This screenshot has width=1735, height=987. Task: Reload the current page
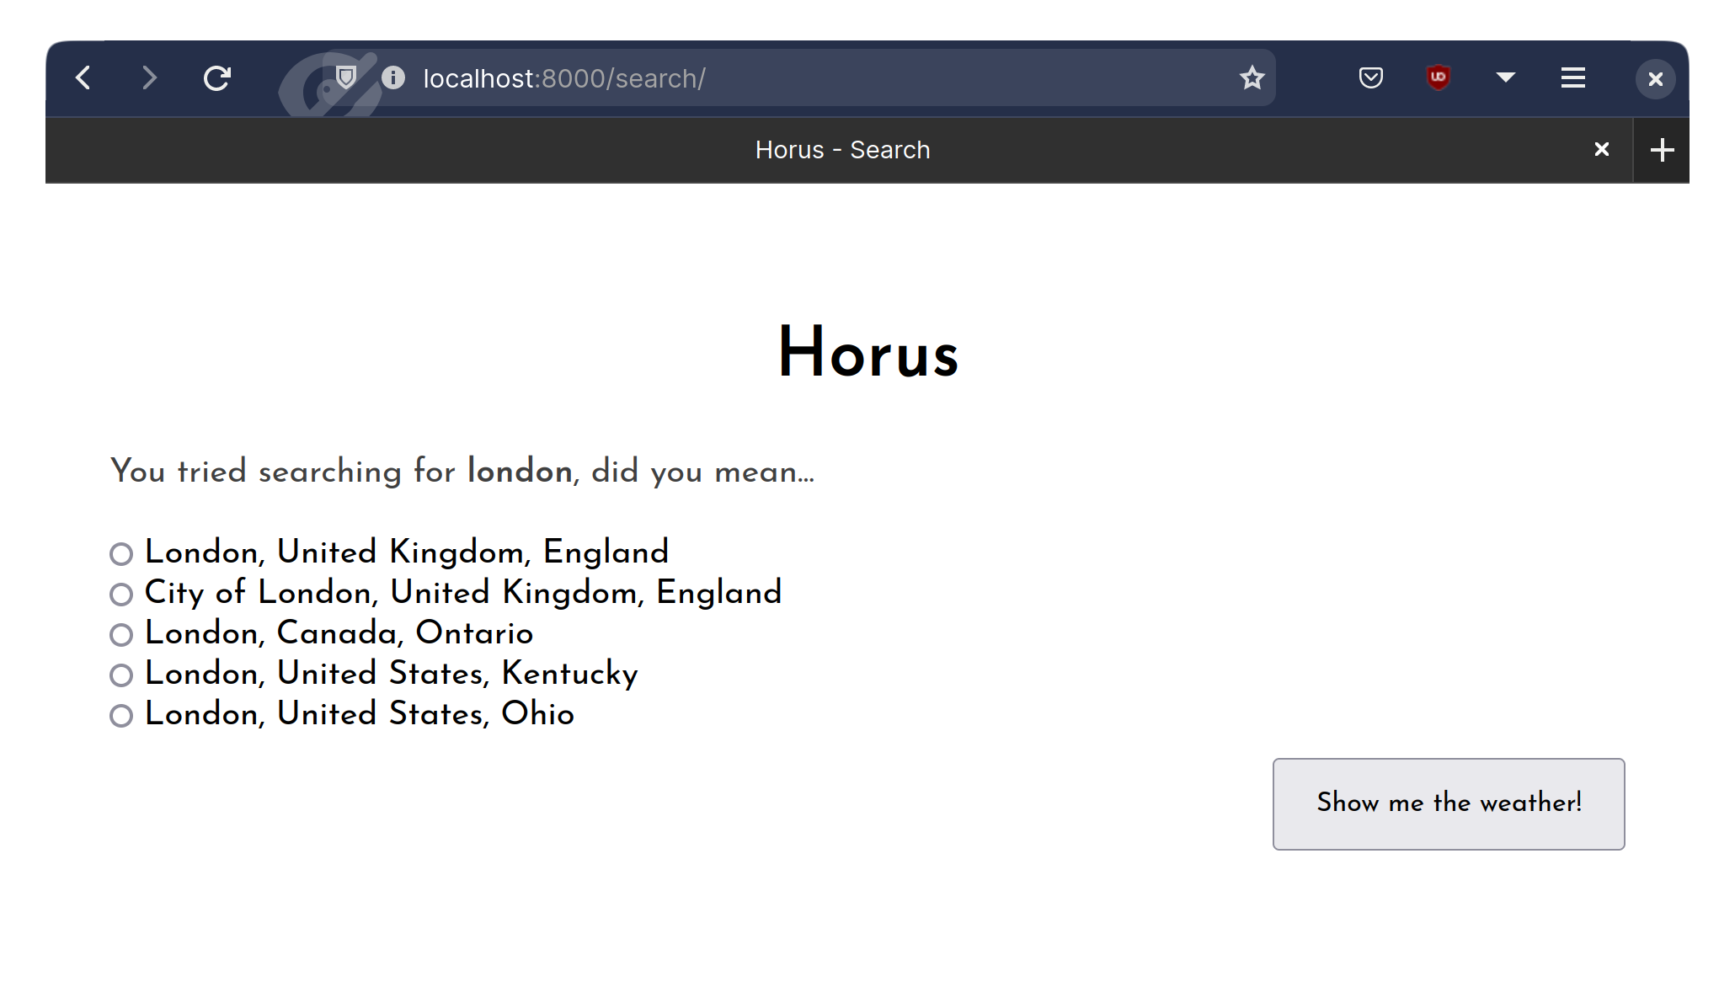[x=216, y=78]
